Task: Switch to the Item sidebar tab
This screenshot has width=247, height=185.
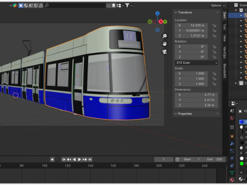Action: [x=224, y=15]
